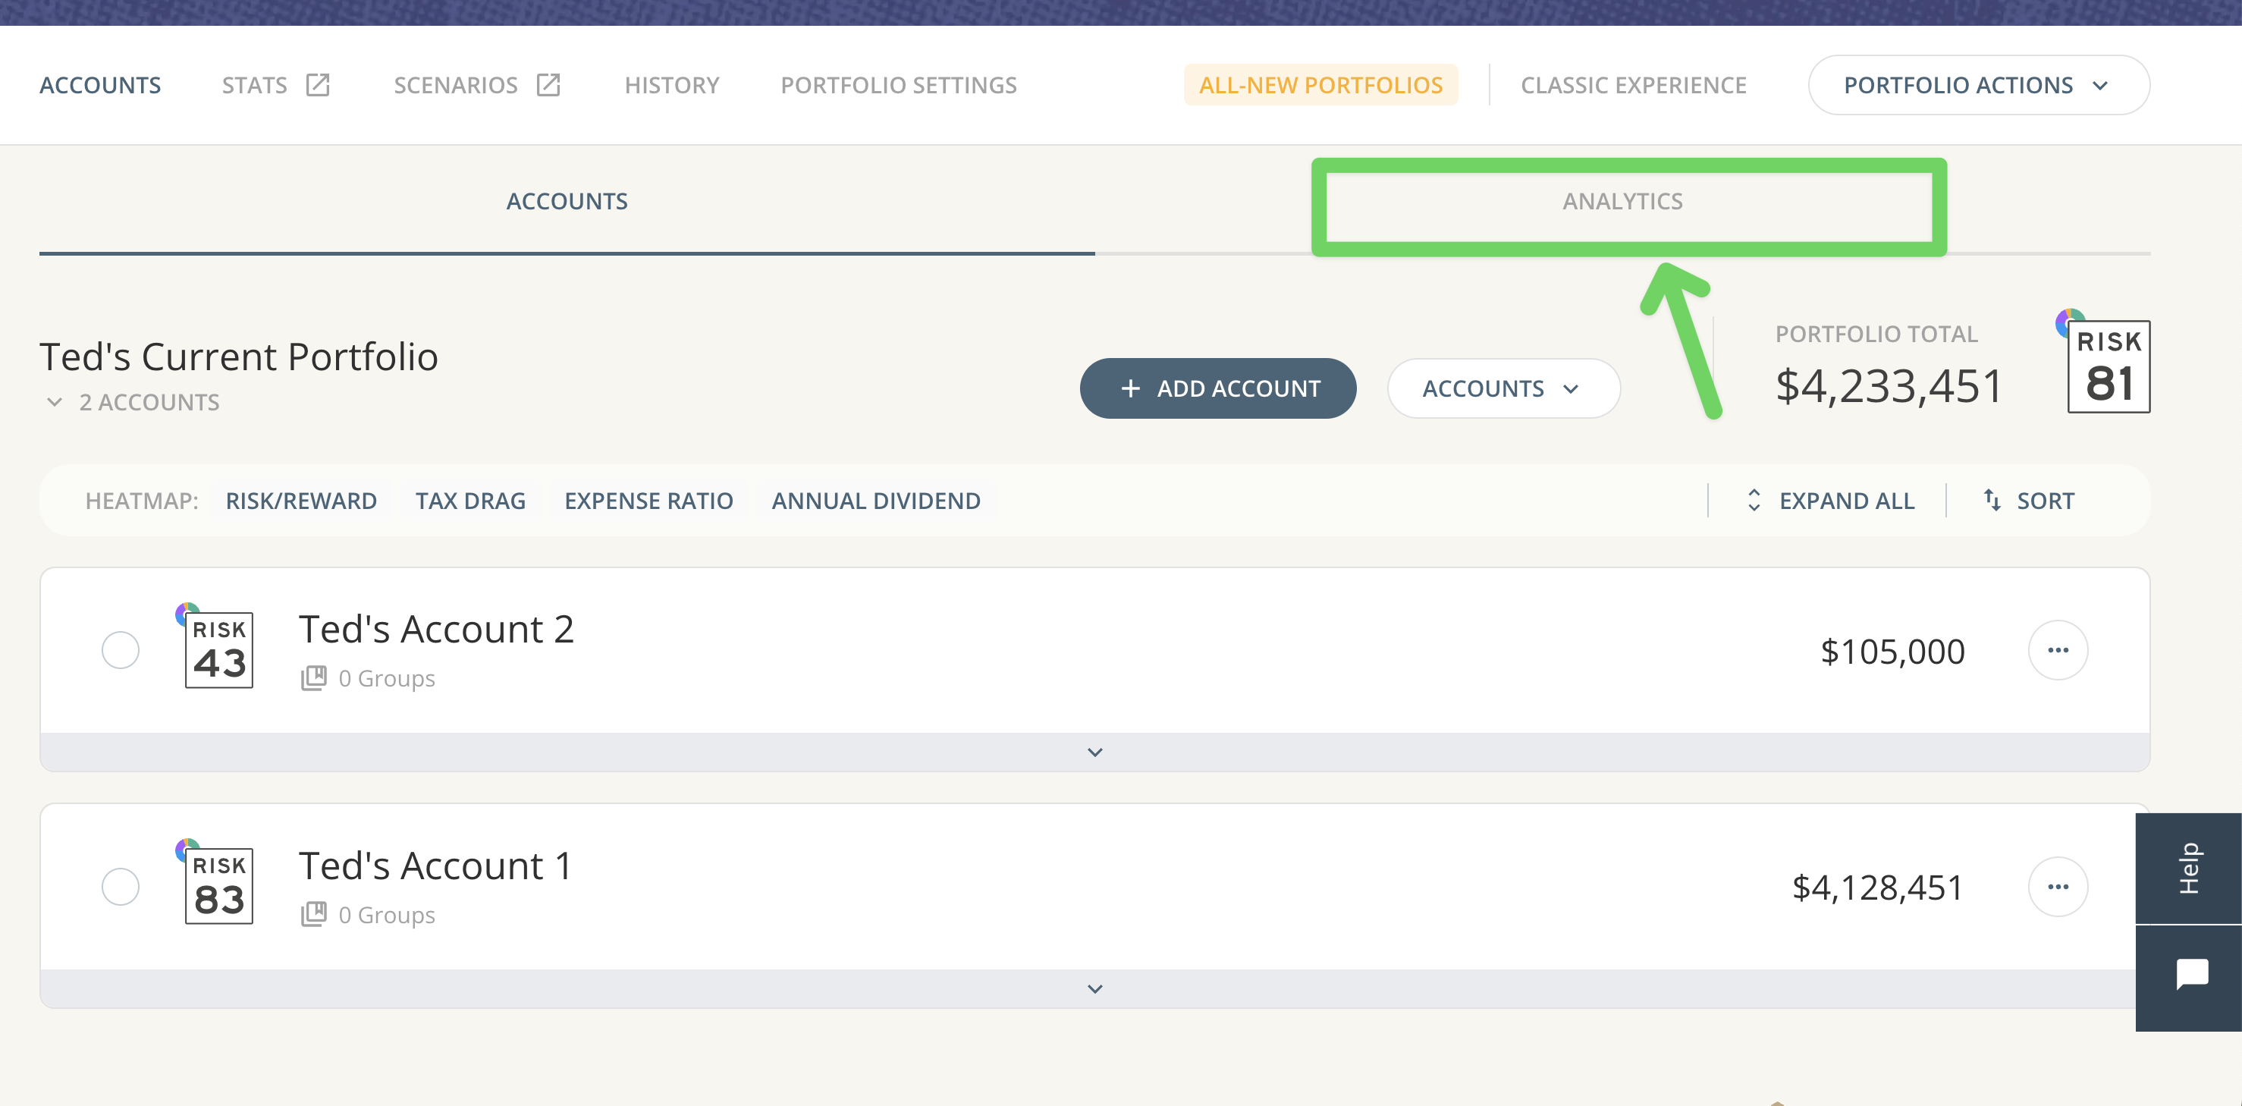Image resolution: width=2242 pixels, height=1106 pixels.
Task: Enable the TAX DRAG heatmap
Action: point(470,501)
